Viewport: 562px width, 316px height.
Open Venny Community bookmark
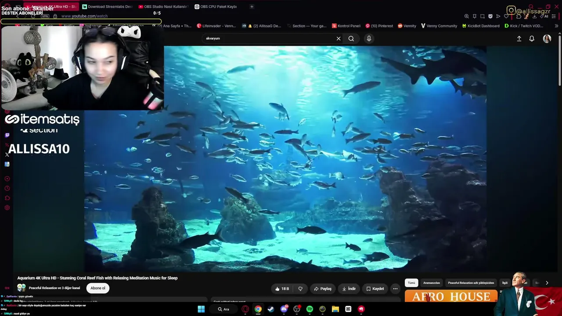point(439,26)
